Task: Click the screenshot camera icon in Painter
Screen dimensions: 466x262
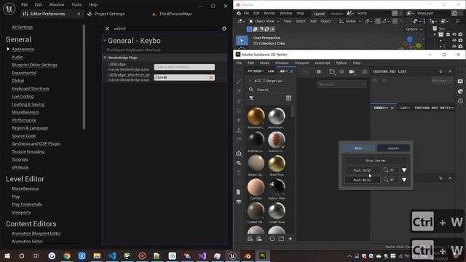Action: [x=364, y=71]
